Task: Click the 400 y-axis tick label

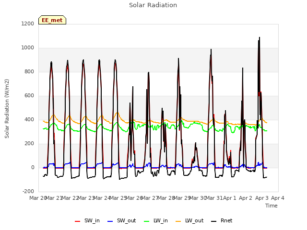Action: [x=29, y=120]
